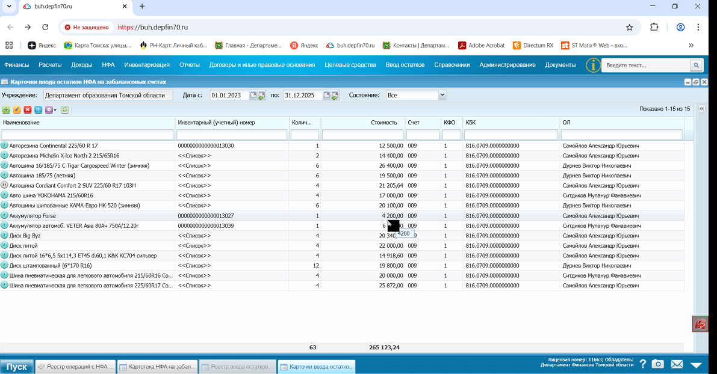Click the search magnifier icon in top bar
Screen dimensions: 717x374
[x=696, y=66]
